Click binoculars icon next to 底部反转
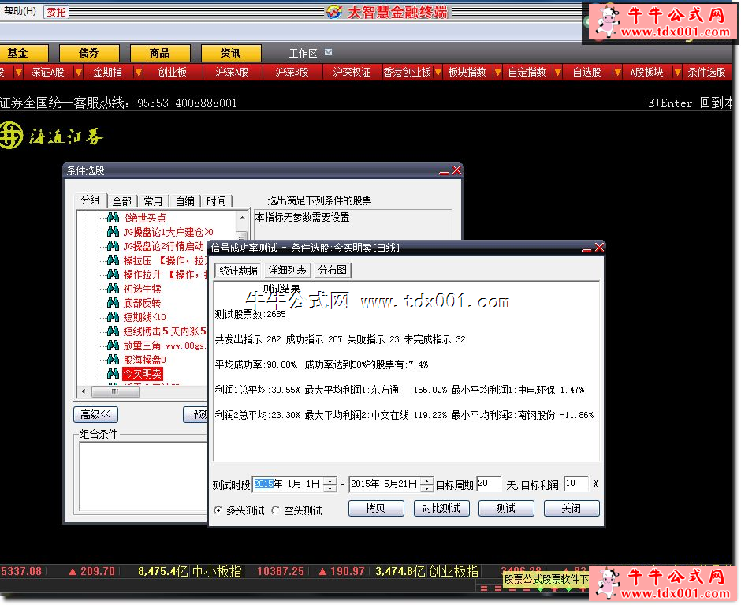 click(113, 303)
